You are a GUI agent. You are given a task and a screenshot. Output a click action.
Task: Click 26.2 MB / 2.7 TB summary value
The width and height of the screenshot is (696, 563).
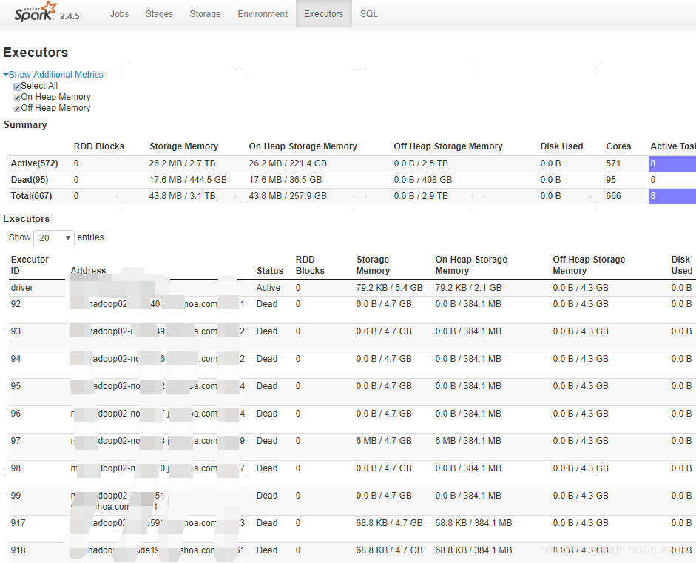pyautogui.click(x=182, y=163)
